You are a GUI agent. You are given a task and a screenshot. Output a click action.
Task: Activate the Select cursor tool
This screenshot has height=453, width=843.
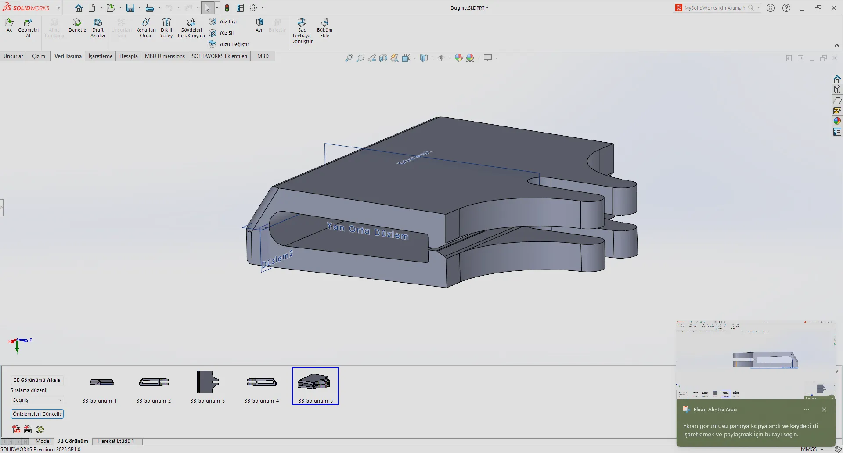207,8
